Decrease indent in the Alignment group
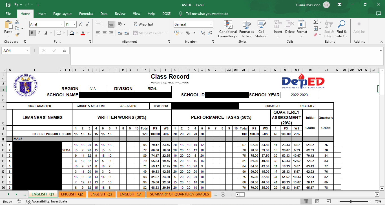 pos(120,33)
